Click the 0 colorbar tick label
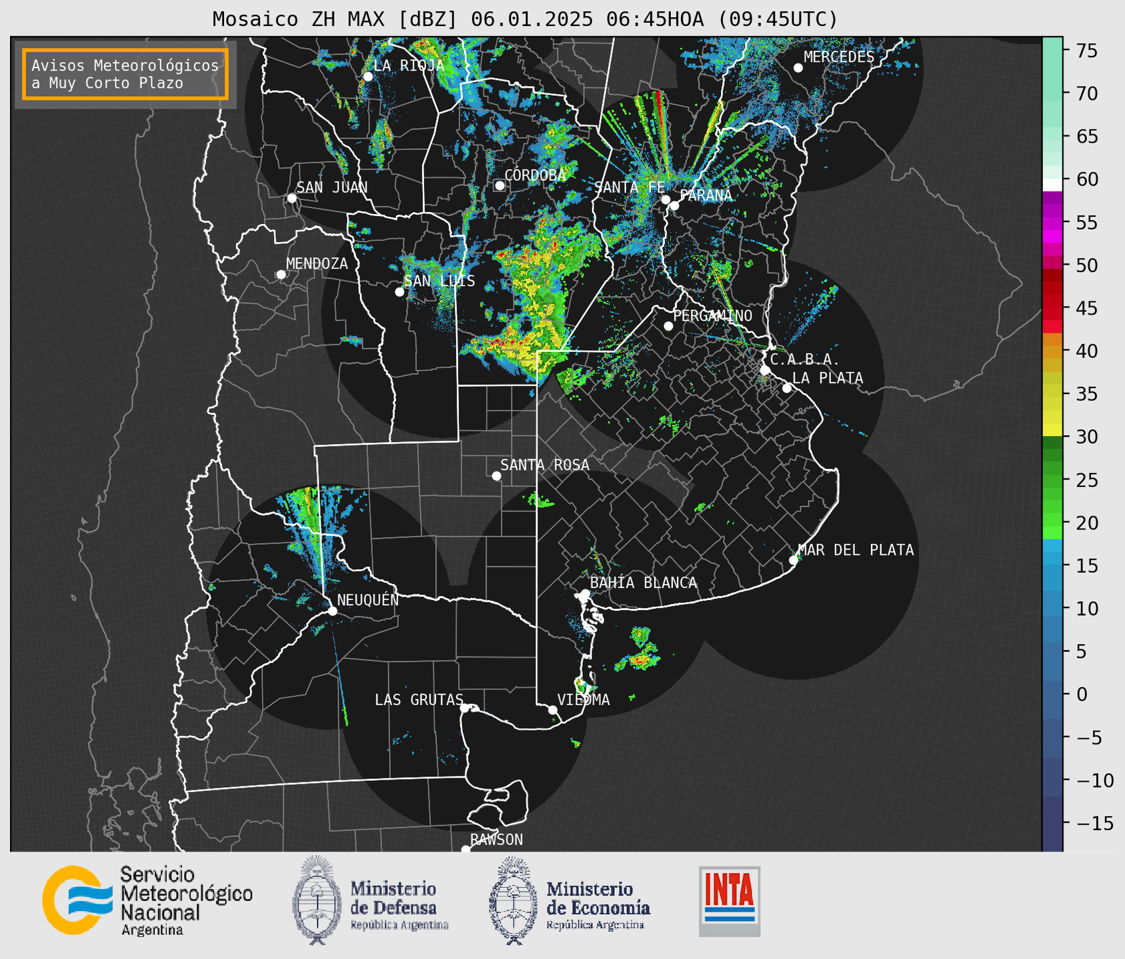The image size is (1125, 959). point(1081,694)
